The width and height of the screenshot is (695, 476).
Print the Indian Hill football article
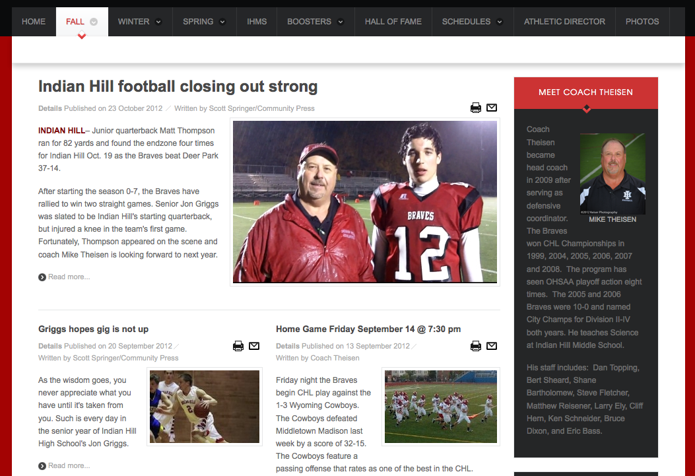tap(476, 108)
